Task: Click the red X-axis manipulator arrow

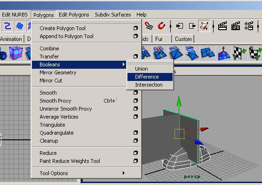Action: 204,129
